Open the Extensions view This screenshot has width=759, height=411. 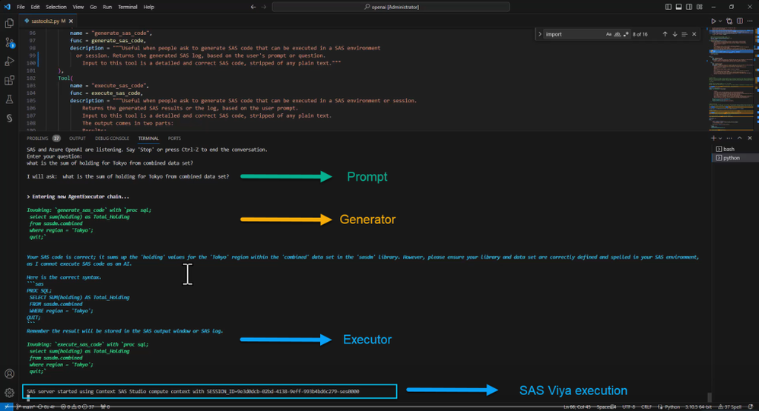pos(9,81)
